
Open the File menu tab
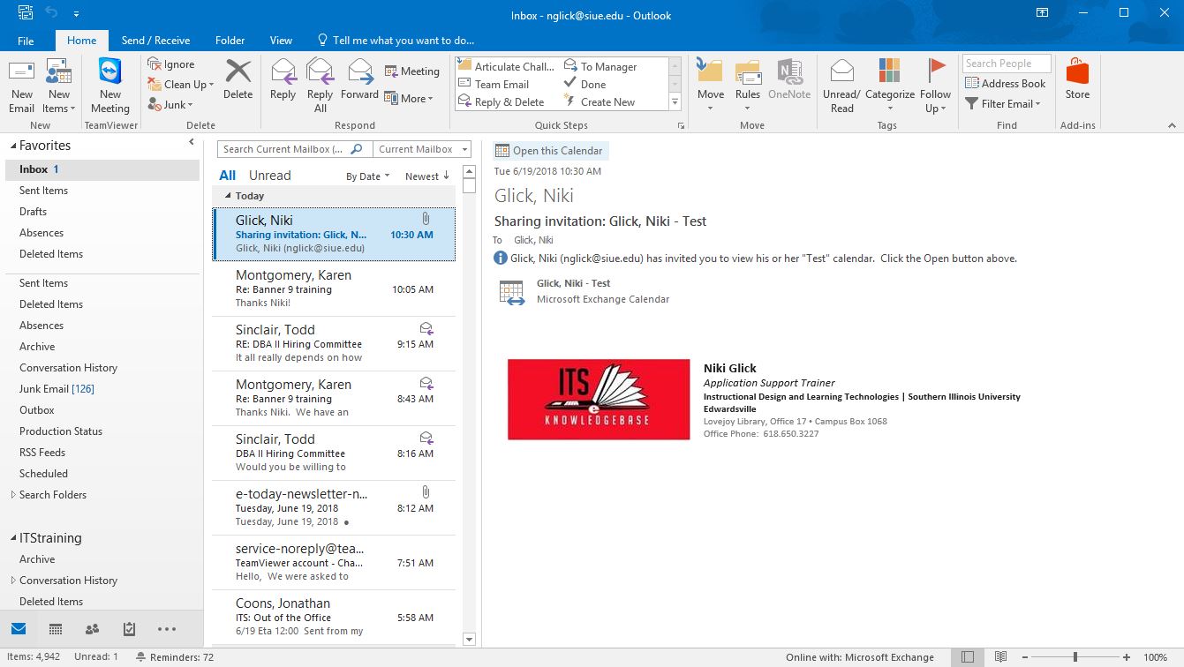(26, 41)
